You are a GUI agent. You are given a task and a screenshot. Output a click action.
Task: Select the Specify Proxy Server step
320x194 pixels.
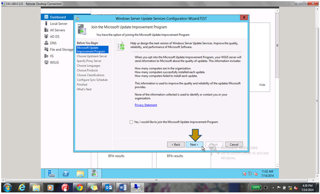tap(89, 61)
